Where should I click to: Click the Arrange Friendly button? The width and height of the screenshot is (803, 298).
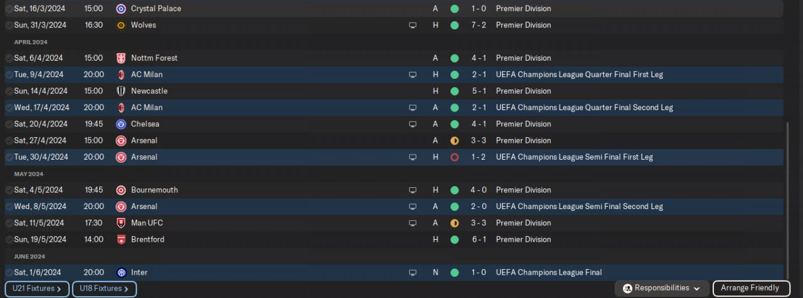coord(751,288)
